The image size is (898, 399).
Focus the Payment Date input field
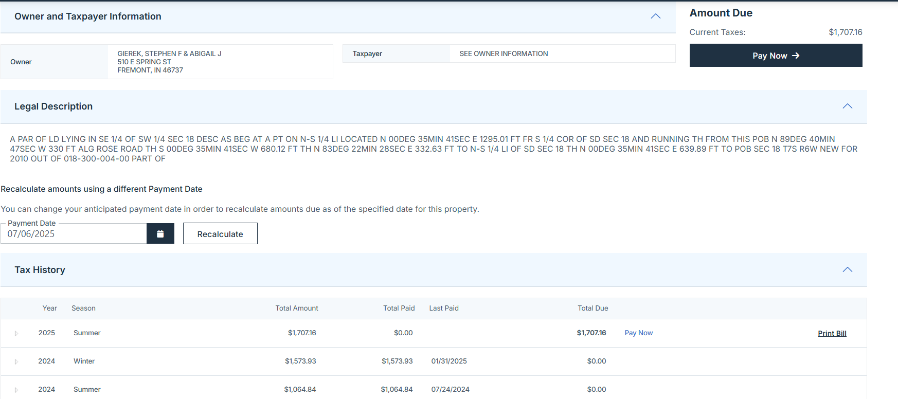(x=75, y=234)
